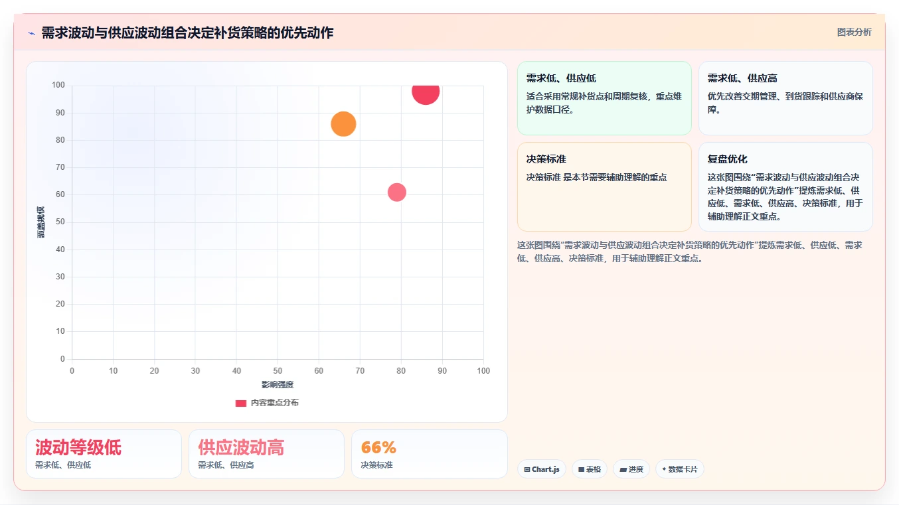899x505 pixels.
Task: Click the text 决策标准 是本节需要辅助理解的重点
Action: pyautogui.click(x=596, y=177)
